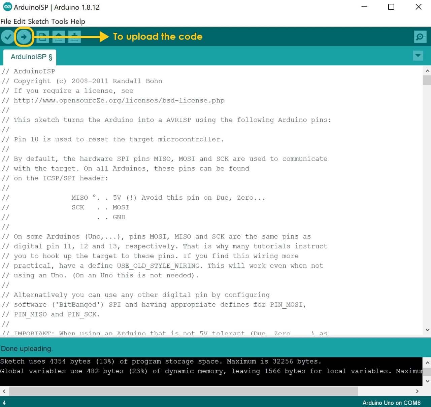Click the 'Done uploading.' status message
The image size is (431, 407).
coord(27,349)
